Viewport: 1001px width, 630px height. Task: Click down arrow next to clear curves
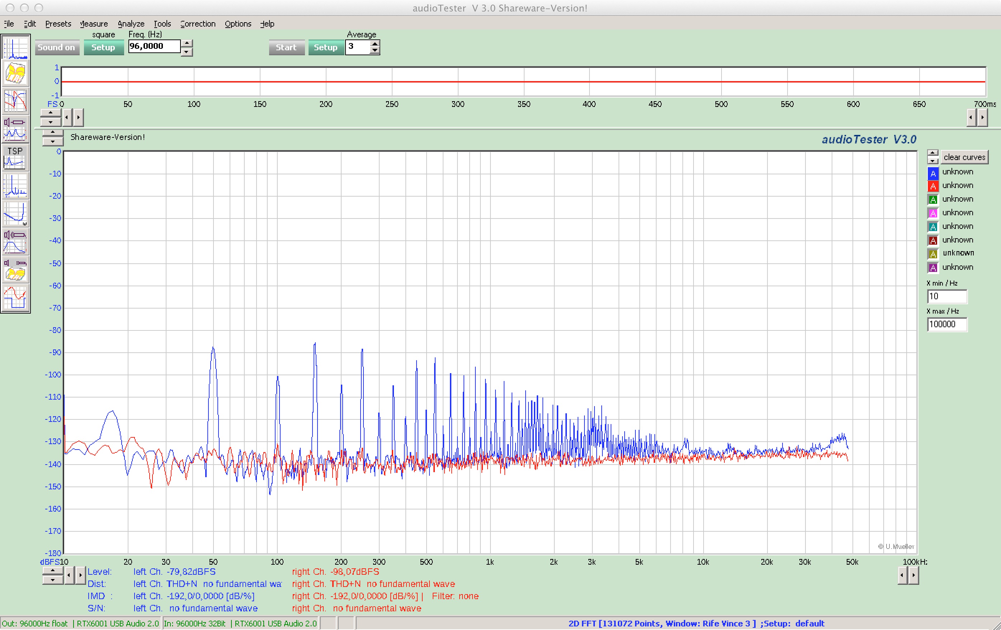(x=933, y=160)
